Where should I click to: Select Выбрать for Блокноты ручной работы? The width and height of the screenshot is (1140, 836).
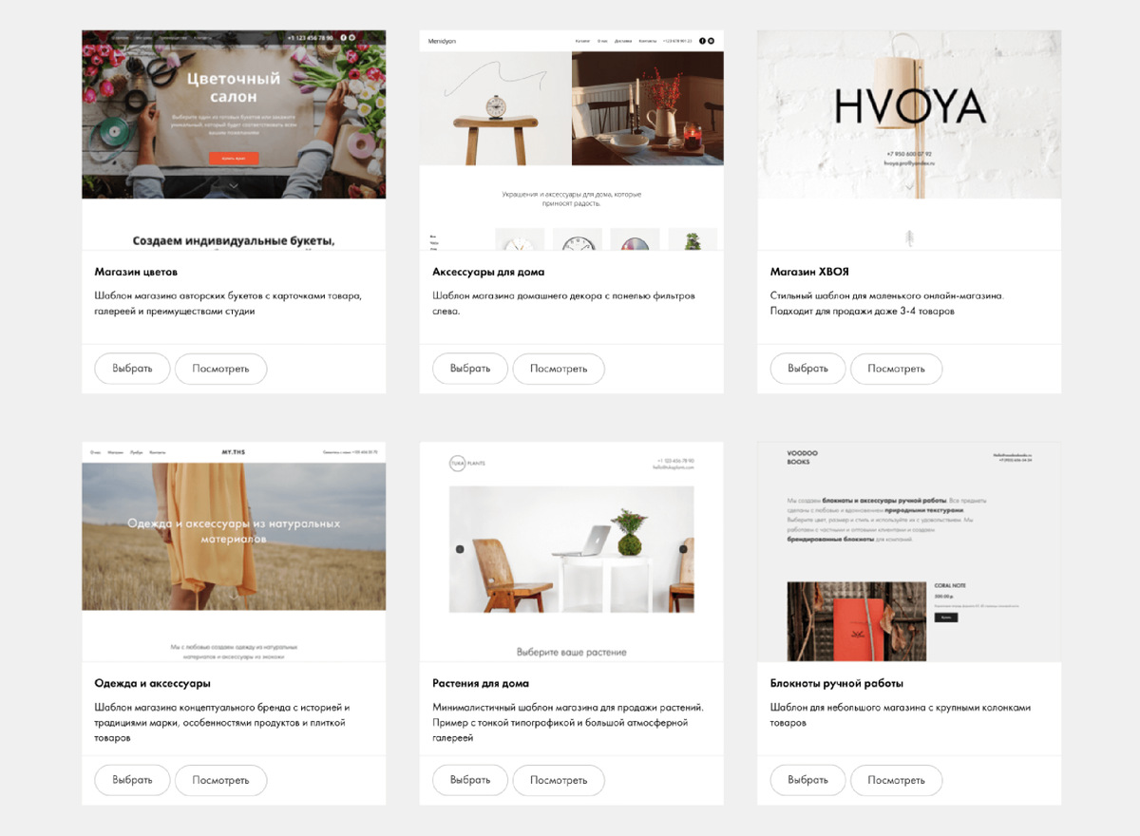tap(807, 780)
